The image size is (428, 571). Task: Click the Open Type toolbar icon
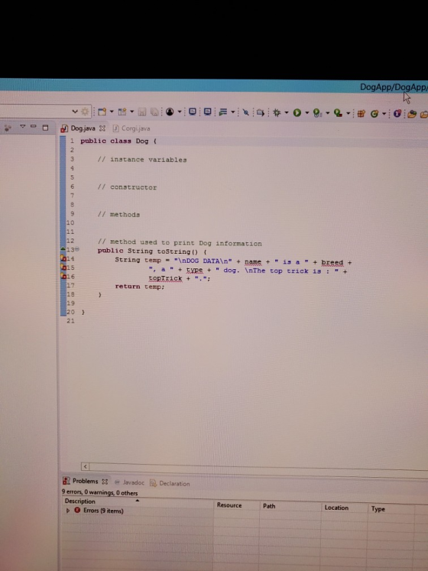click(397, 114)
